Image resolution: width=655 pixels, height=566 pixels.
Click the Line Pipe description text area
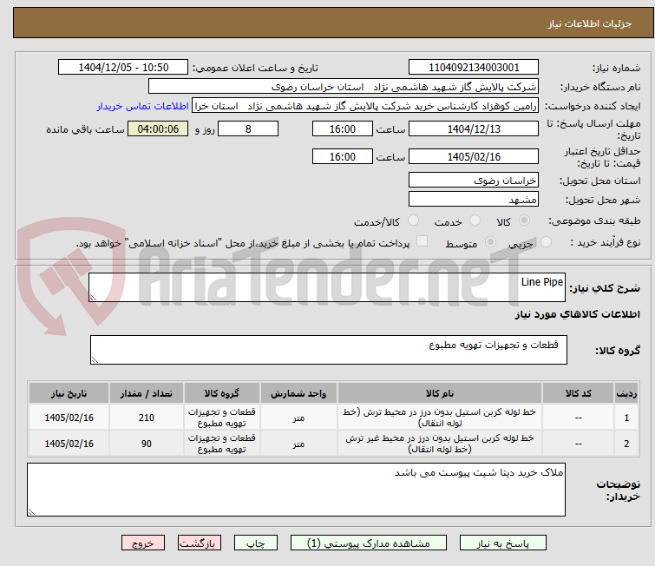tap(327, 287)
